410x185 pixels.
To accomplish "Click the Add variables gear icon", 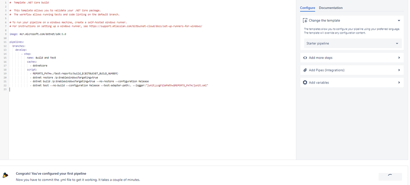I will click(305, 82).
